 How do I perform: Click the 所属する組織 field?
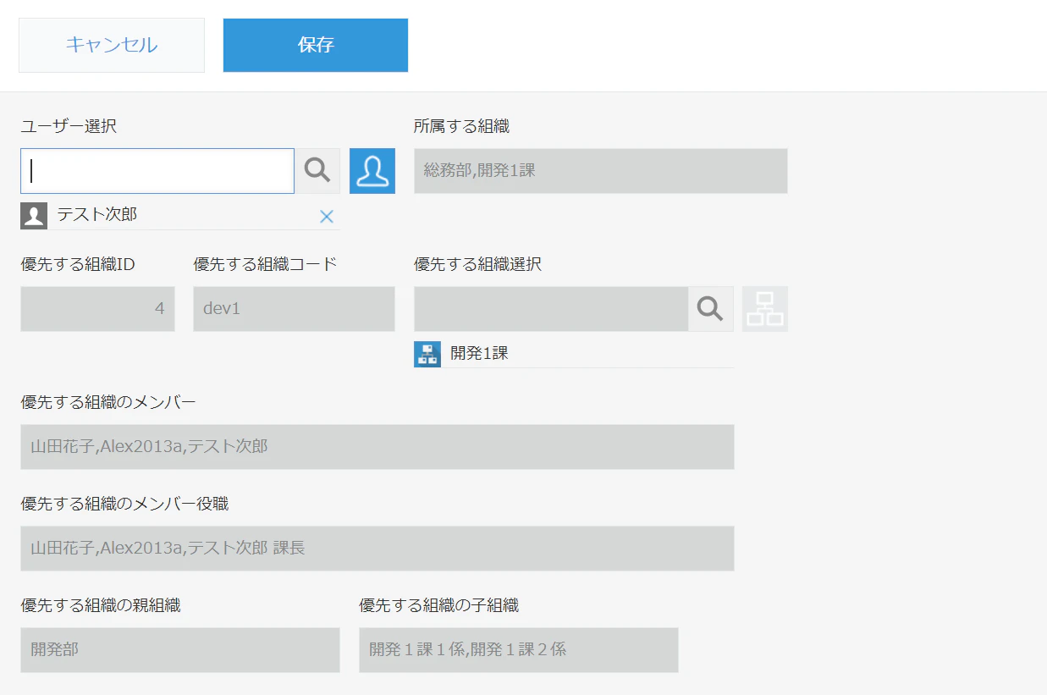pyautogui.click(x=601, y=171)
